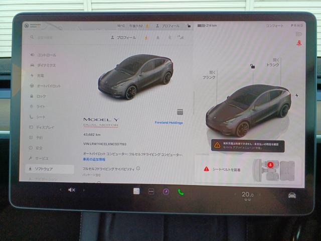Tap the Comfort (コンフォート) drive mode label

275,26
